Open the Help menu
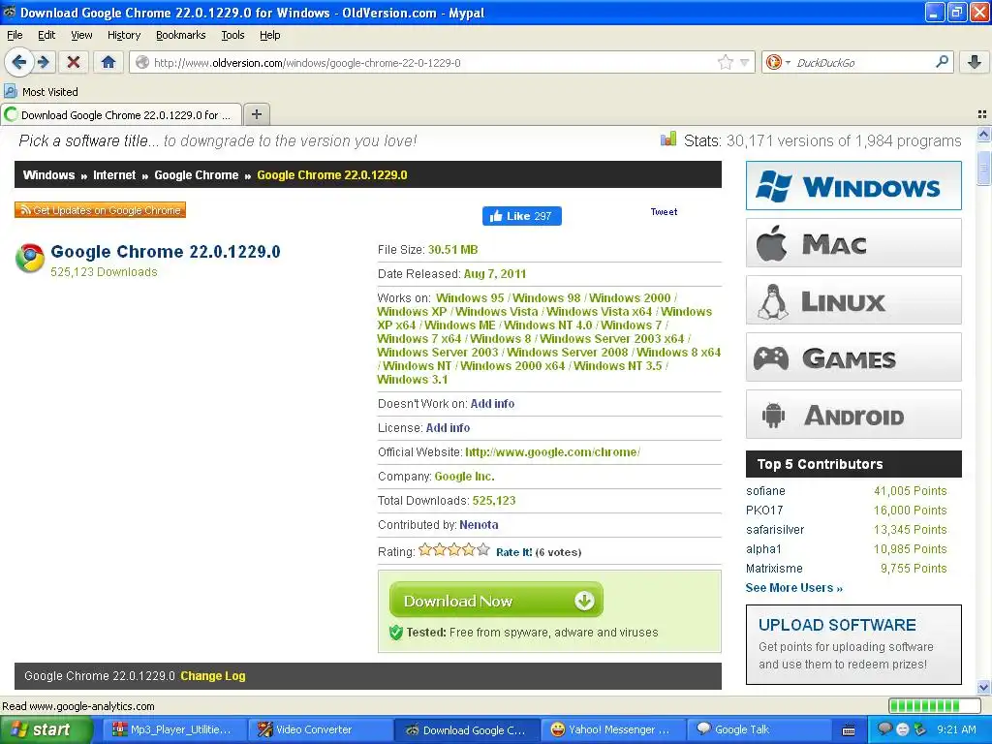 point(269,35)
